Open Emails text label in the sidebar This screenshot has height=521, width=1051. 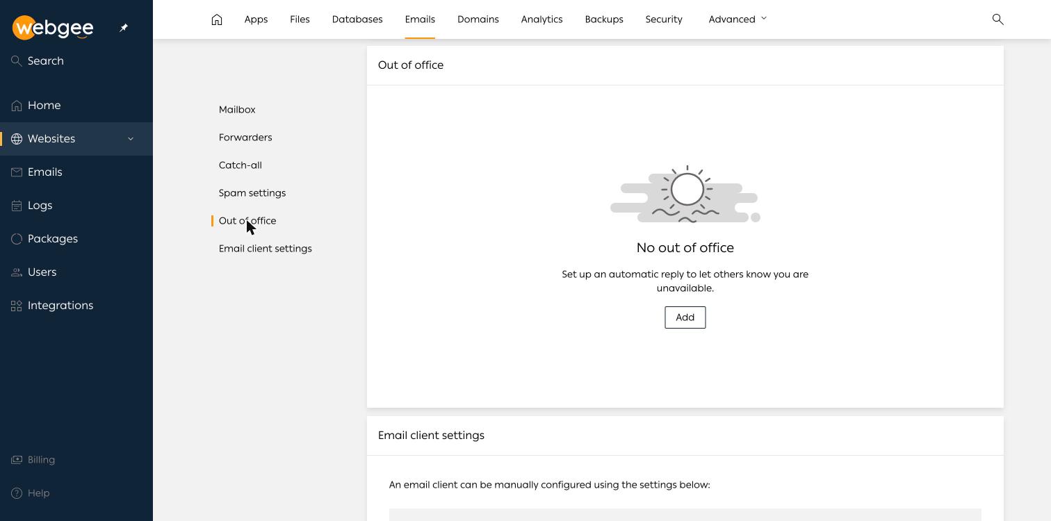(x=45, y=172)
